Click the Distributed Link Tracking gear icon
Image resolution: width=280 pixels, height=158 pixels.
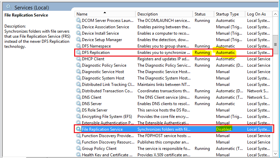pyautogui.click(x=79, y=84)
